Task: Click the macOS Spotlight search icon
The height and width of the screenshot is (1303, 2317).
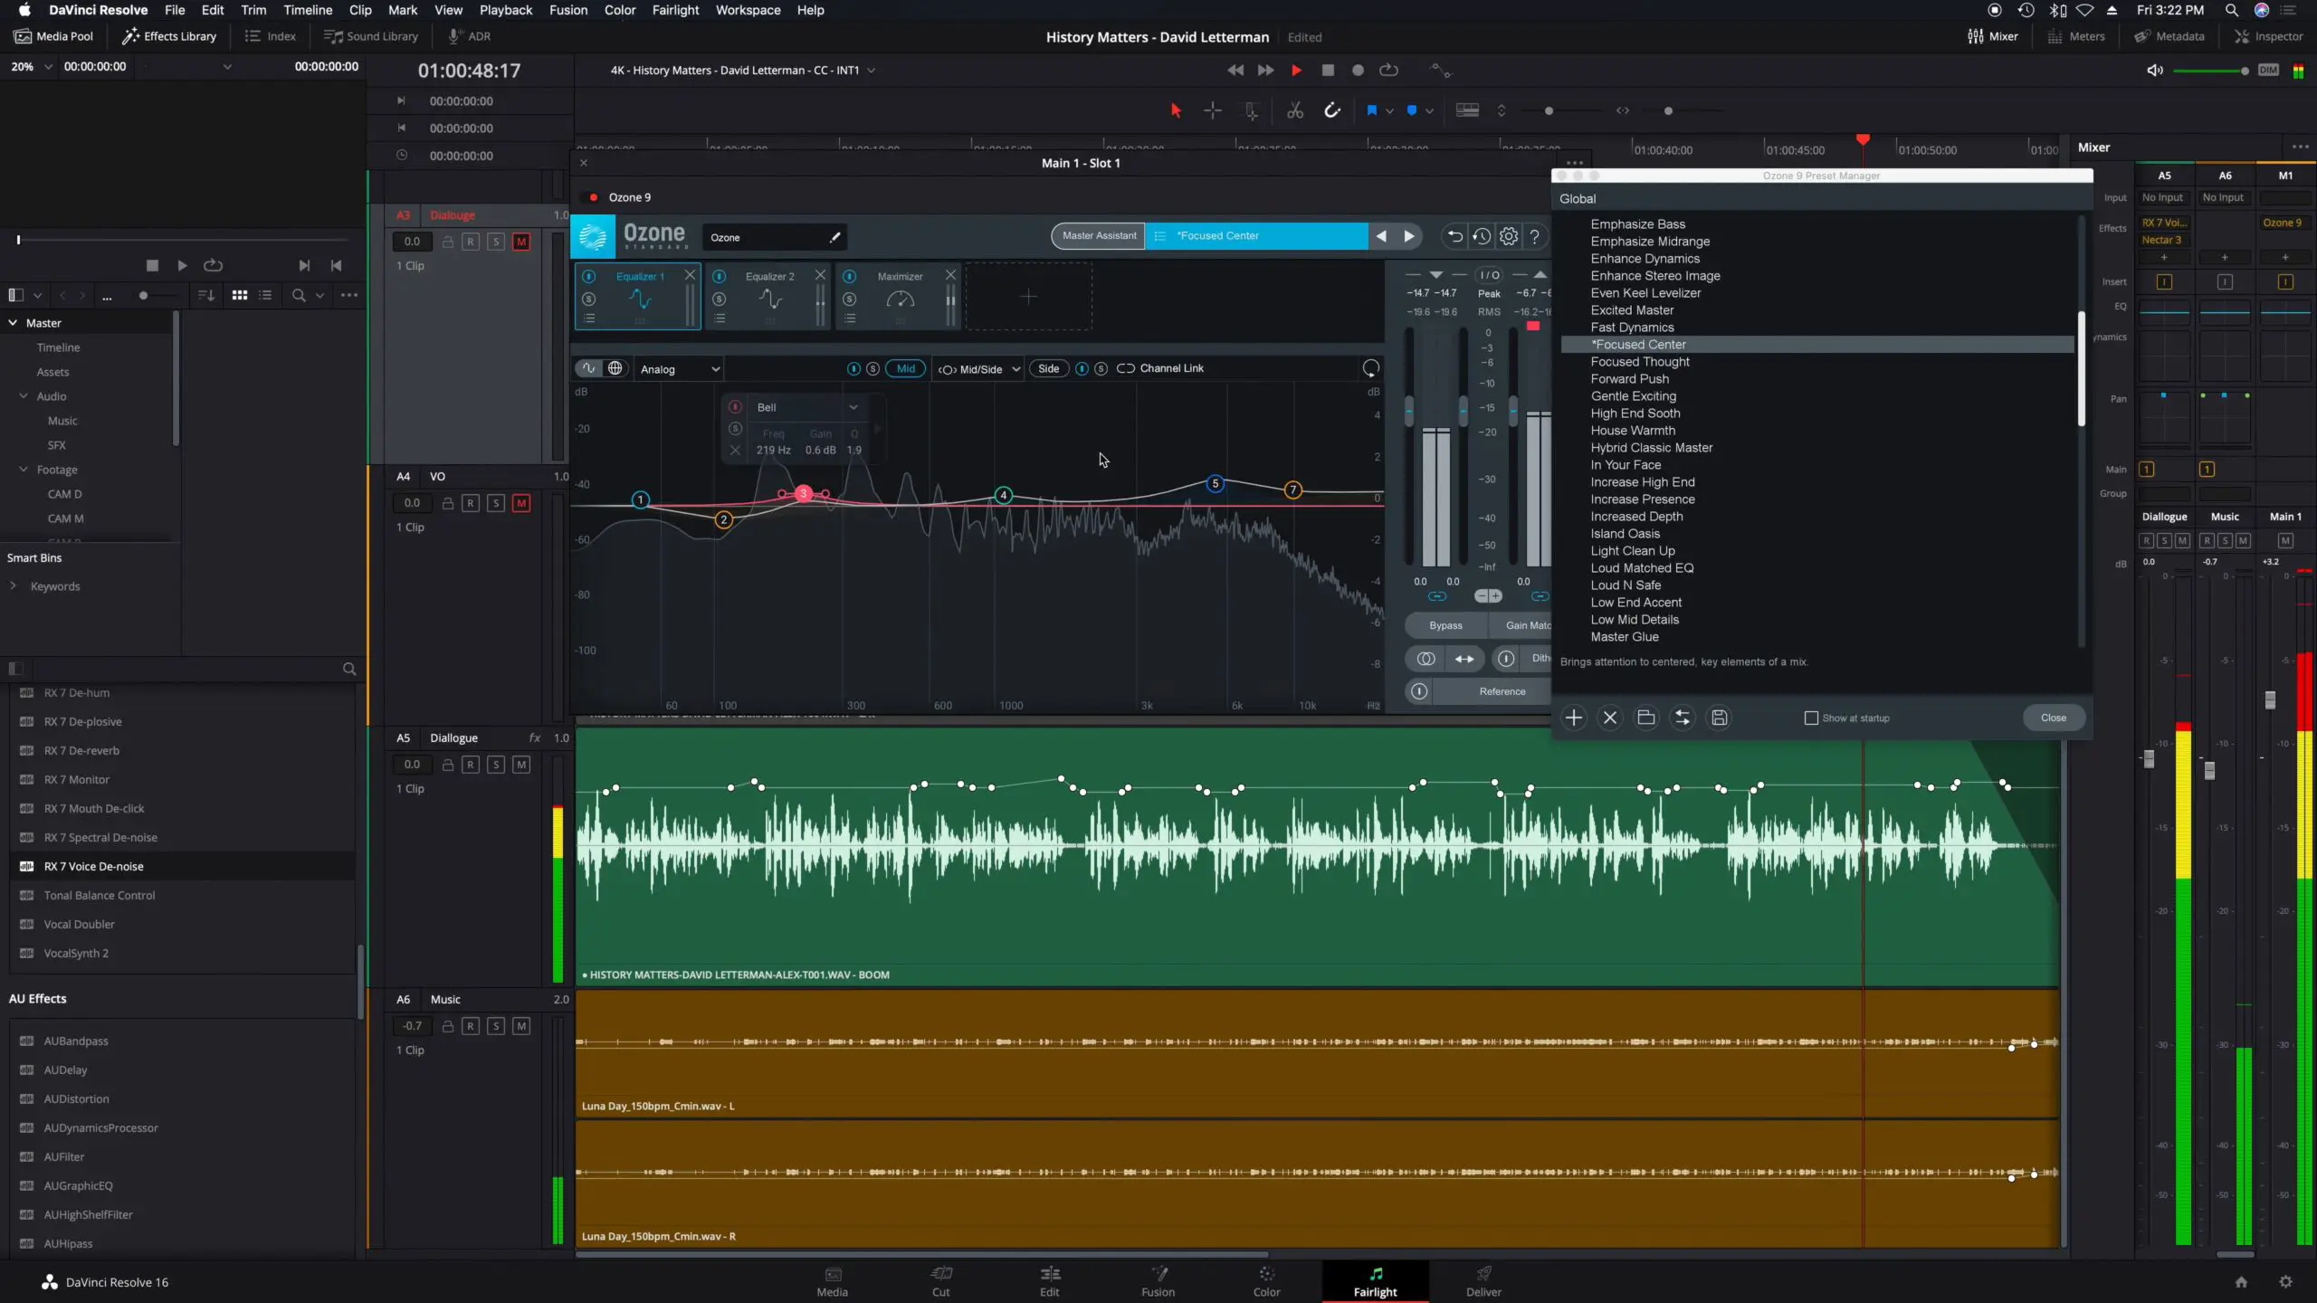Action: pyautogui.click(x=2231, y=10)
